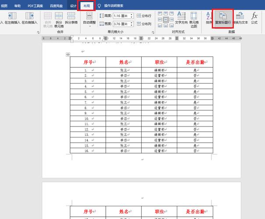This screenshot has height=219, width=265.
Task: Increase row height with up arrow
Action: click(x=132, y=14)
